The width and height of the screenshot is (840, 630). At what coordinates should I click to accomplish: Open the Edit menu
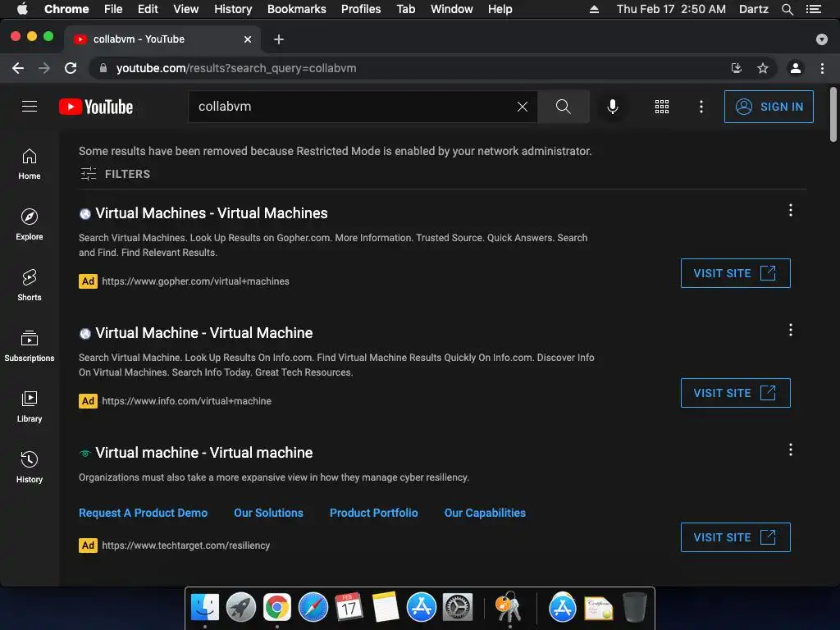pos(148,9)
